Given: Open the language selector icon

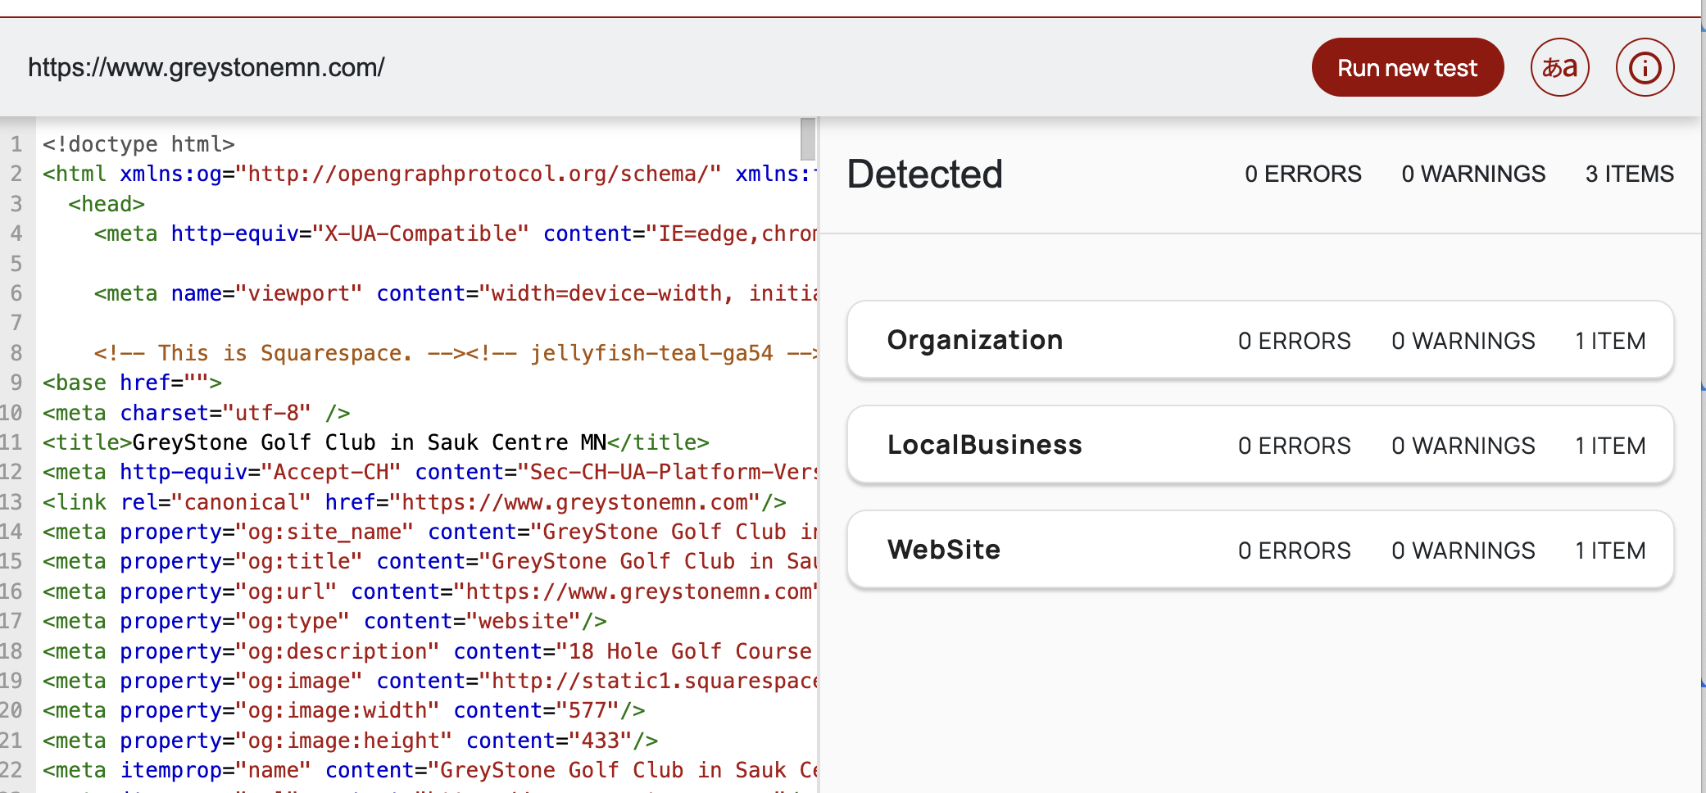Looking at the screenshot, I should pos(1559,67).
